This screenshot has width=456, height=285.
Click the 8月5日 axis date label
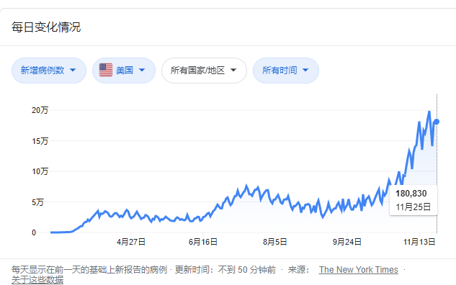coord(274,242)
